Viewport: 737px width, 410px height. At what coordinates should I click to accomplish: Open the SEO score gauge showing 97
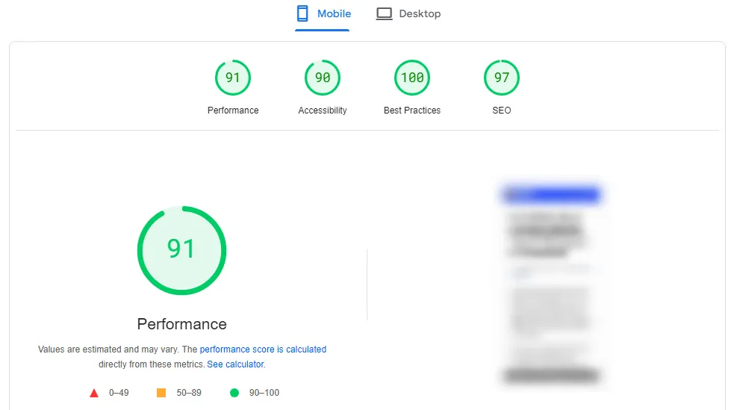502,78
